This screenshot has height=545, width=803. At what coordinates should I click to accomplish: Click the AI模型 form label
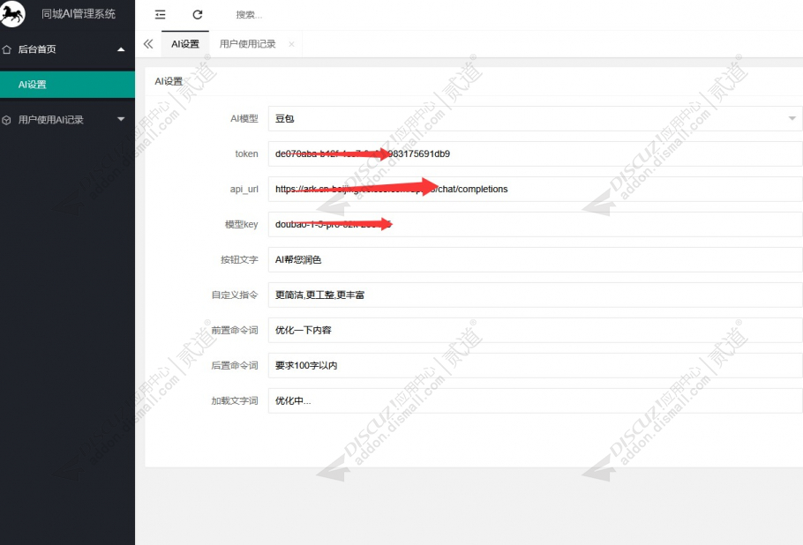tap(244, 119)
